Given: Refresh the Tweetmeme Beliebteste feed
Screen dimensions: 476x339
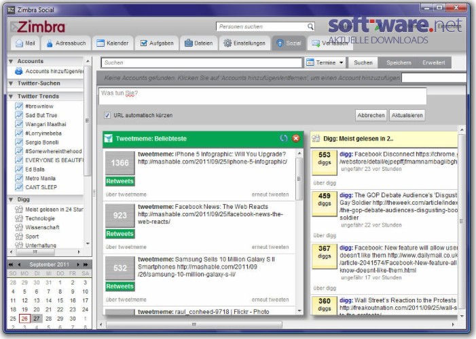Looking at the screenshot, I should tap(284, 138).
